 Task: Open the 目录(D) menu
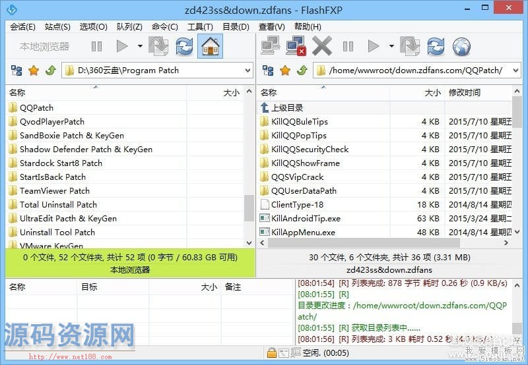pos(236,27)
